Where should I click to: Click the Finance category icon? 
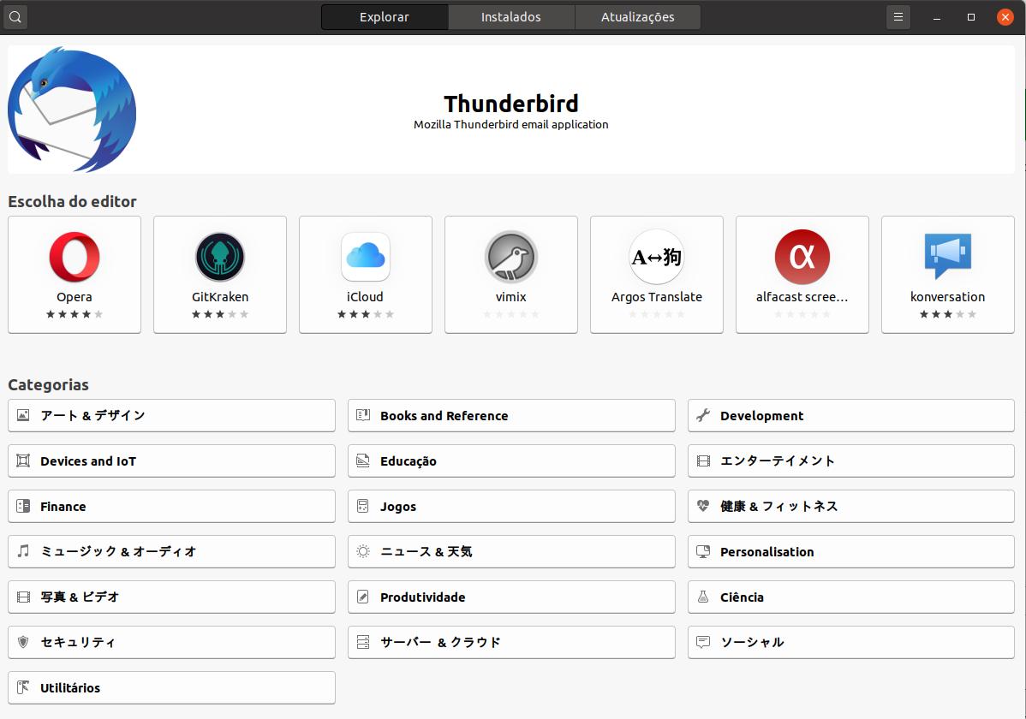23,506
